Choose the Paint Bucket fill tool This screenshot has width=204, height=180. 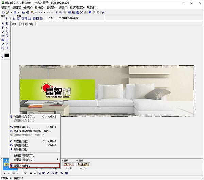pos(3,40)
